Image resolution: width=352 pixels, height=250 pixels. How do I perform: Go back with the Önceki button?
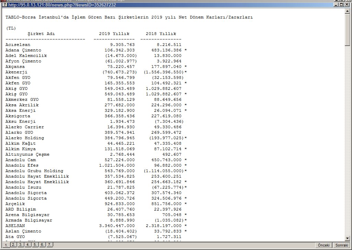(x=324, y=245)
